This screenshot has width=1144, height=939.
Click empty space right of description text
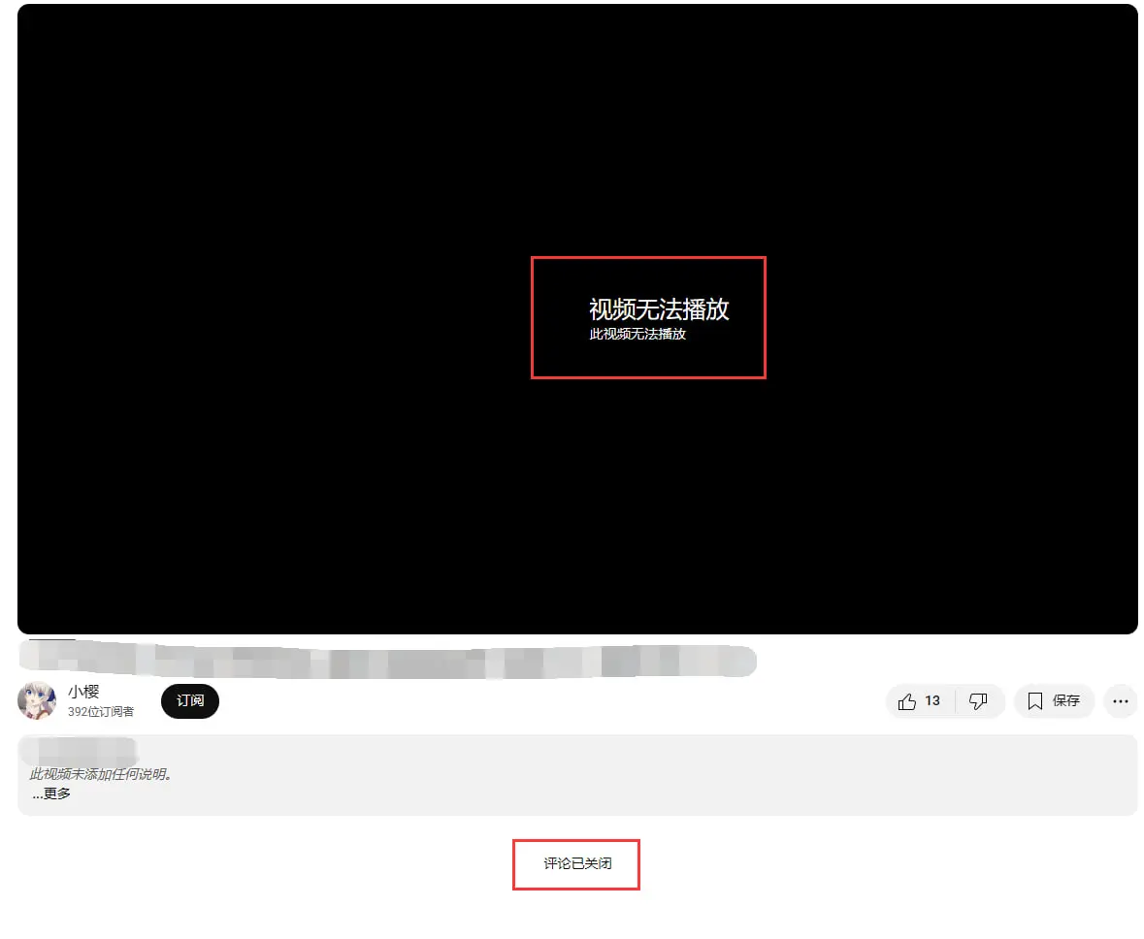(679, 776)
